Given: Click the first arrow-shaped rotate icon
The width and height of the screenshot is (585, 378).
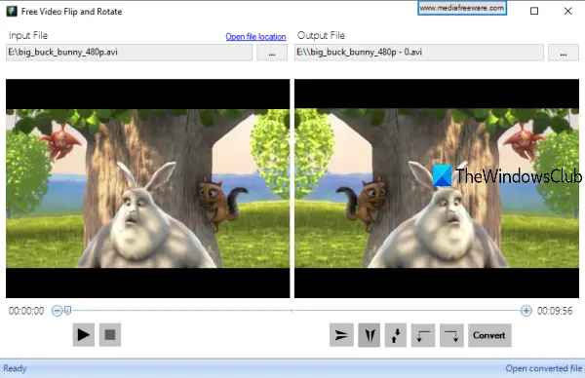Looking at the screenshot, I should tap(341, 335).
